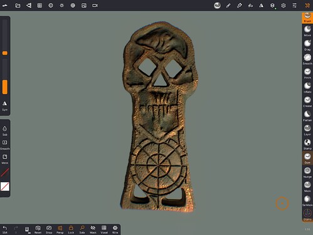Select the Gizmo tool
The width and height of the screenshot is (313, 235).
[307, 215]
